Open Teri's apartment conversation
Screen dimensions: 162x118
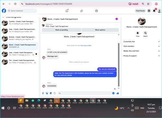point(19,62)
